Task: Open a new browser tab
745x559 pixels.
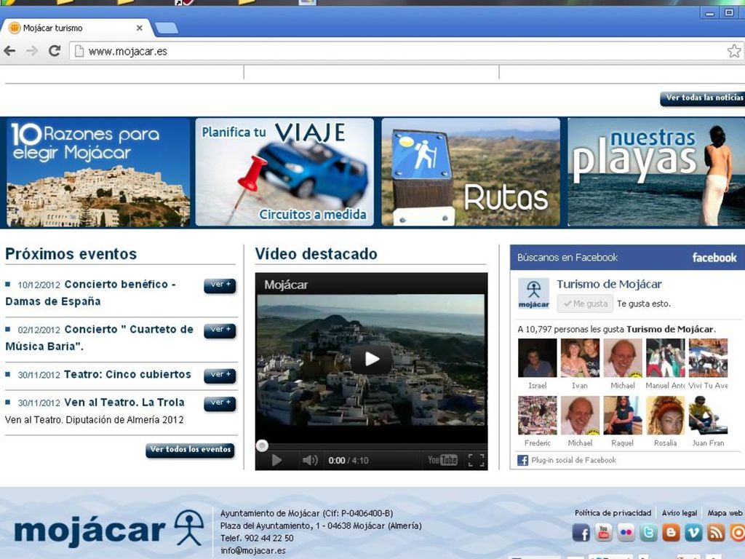Action: [167, 28]
